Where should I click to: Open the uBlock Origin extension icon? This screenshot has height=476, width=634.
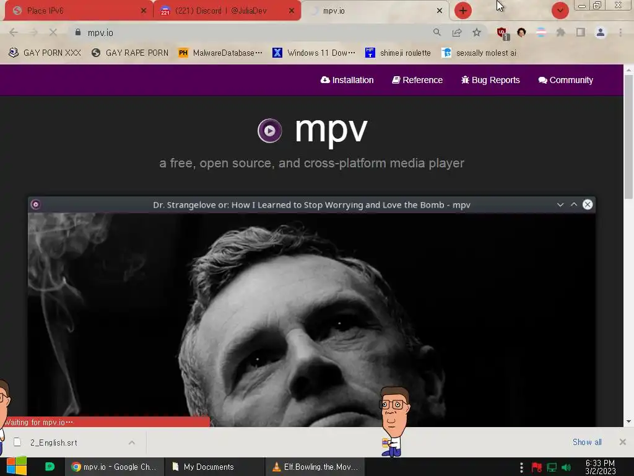[503, 33]
